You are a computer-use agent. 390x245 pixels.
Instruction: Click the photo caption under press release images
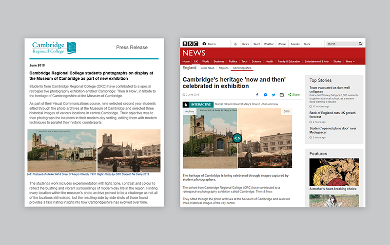point(88,175)
